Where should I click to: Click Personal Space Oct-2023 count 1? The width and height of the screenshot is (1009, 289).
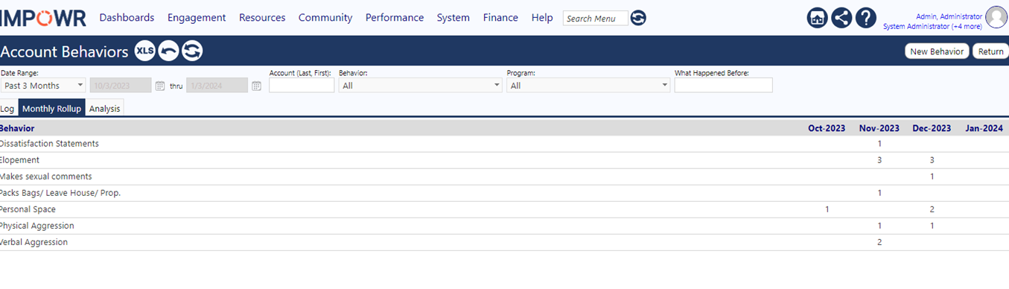(827, 209)
